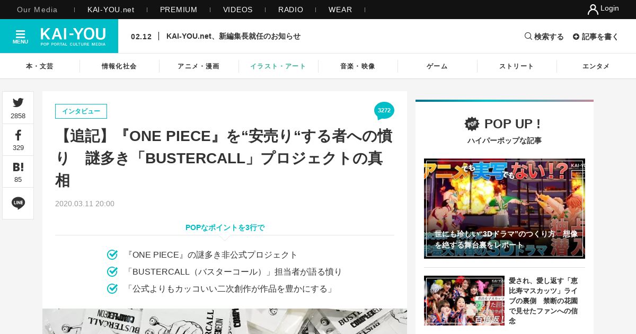
Task: Click the Our Media label
Action: [x=37, y=10]
